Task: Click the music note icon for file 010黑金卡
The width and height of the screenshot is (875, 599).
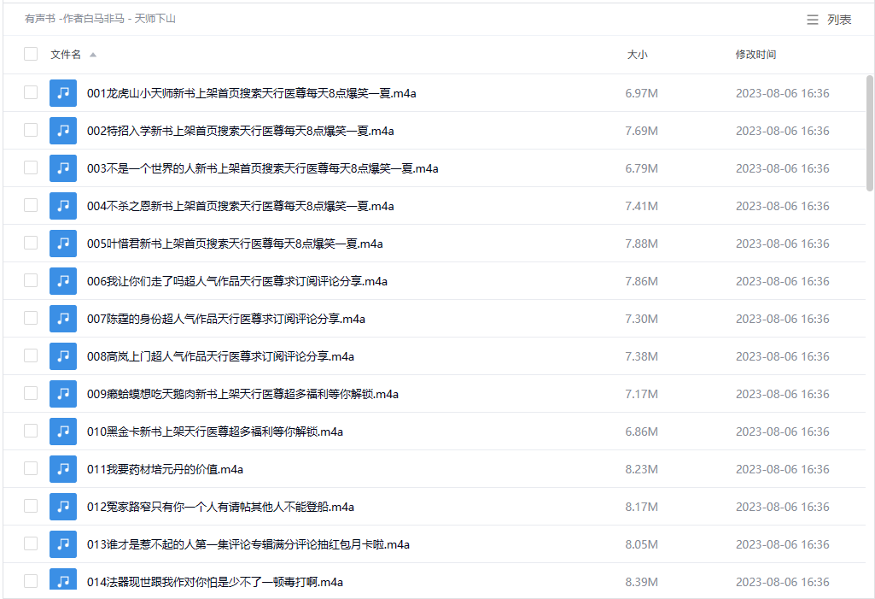Action: [63, 431]
